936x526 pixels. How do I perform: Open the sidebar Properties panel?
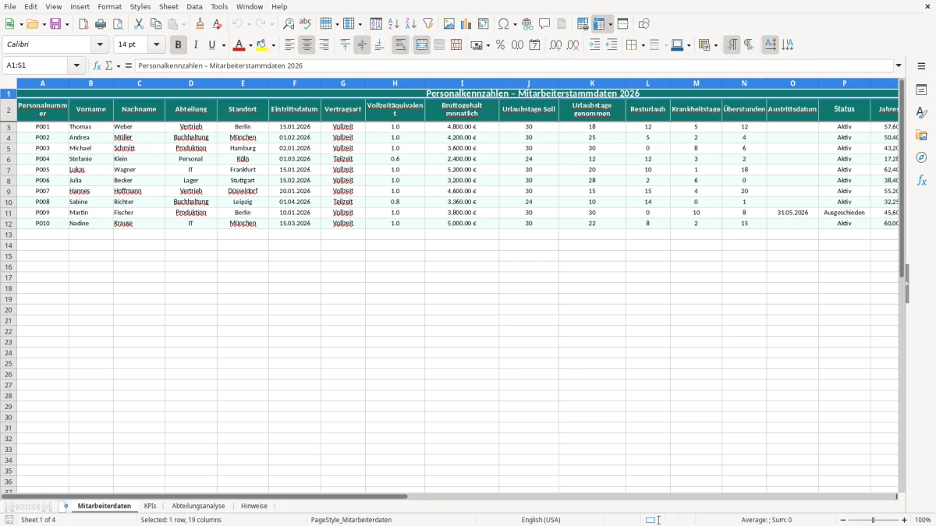click(922, 90)
